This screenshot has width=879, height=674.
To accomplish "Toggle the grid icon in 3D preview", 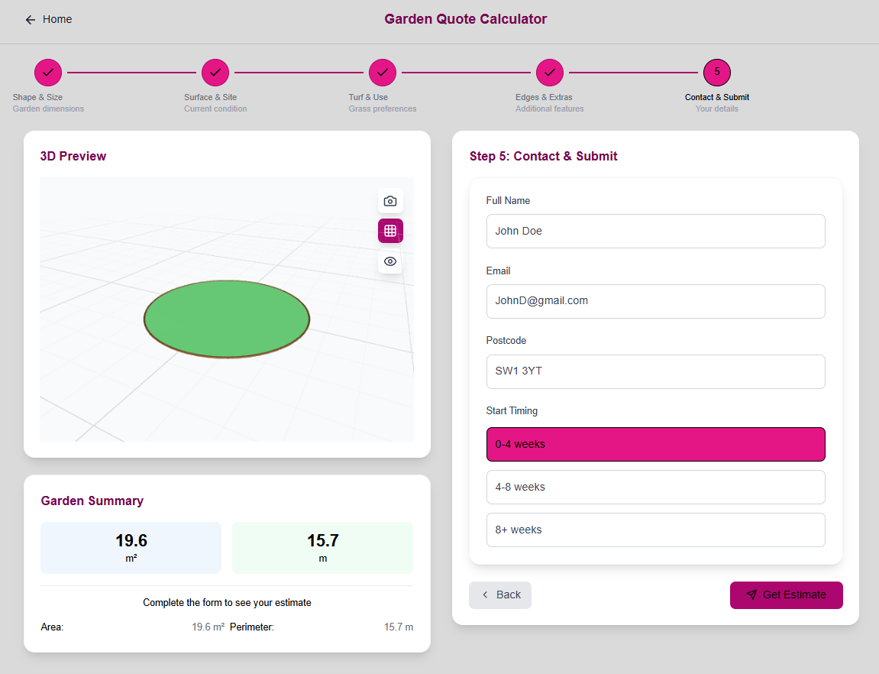I will pos(390,231).
